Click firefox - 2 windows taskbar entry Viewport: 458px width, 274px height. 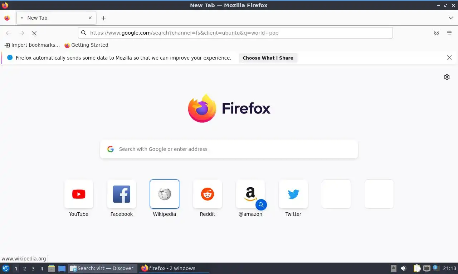174,268
